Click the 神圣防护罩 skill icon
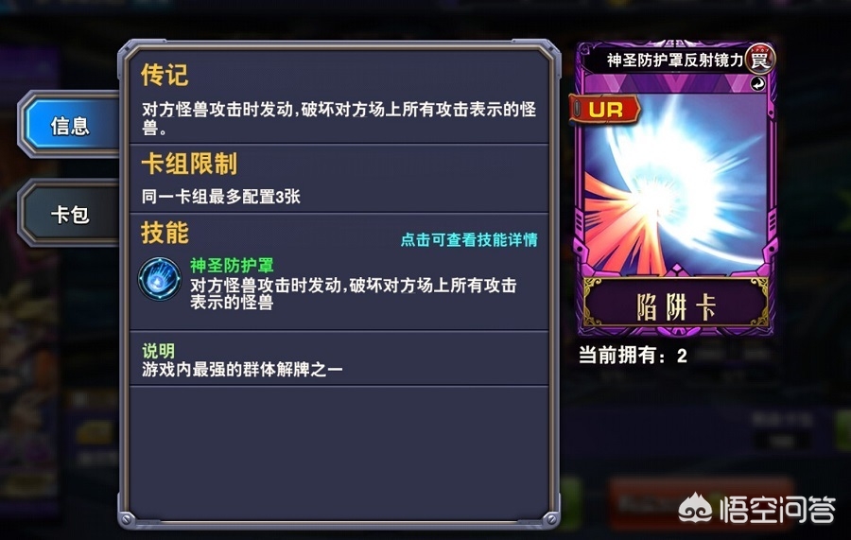Image resolution: width=851 pixels, height=540 pixels. 159,279
